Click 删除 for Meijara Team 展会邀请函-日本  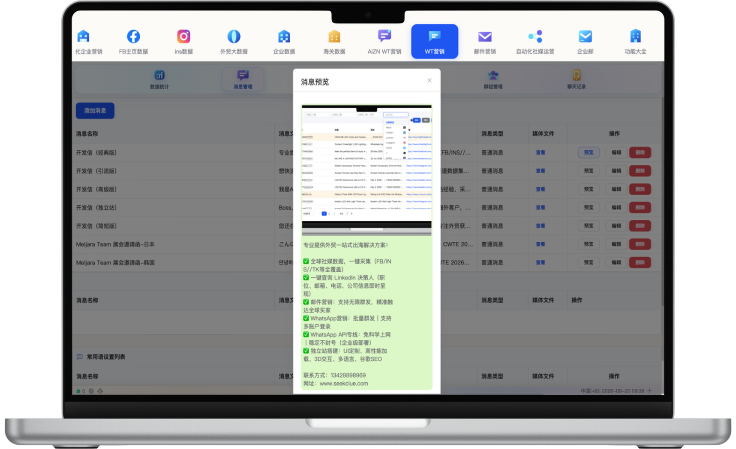pos(640,244)
